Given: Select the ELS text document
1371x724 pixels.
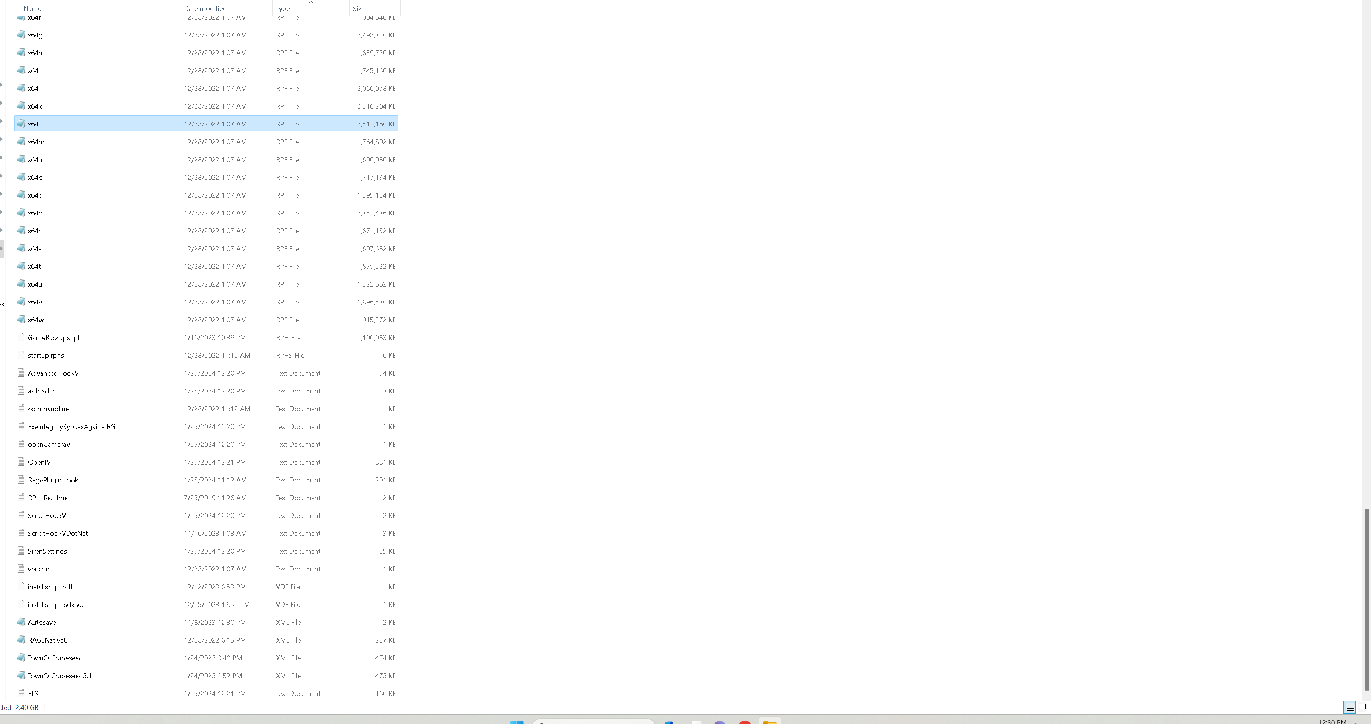Looking at the screenshot, I should pyautogui.click(x=33, y=693).
